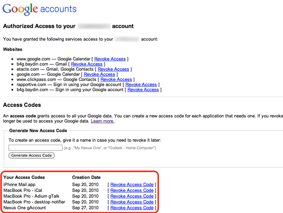The height and width of the screenshot is (213, 283).
Task: Click the Google accounts logo
Action: click(x=40, y=9)
